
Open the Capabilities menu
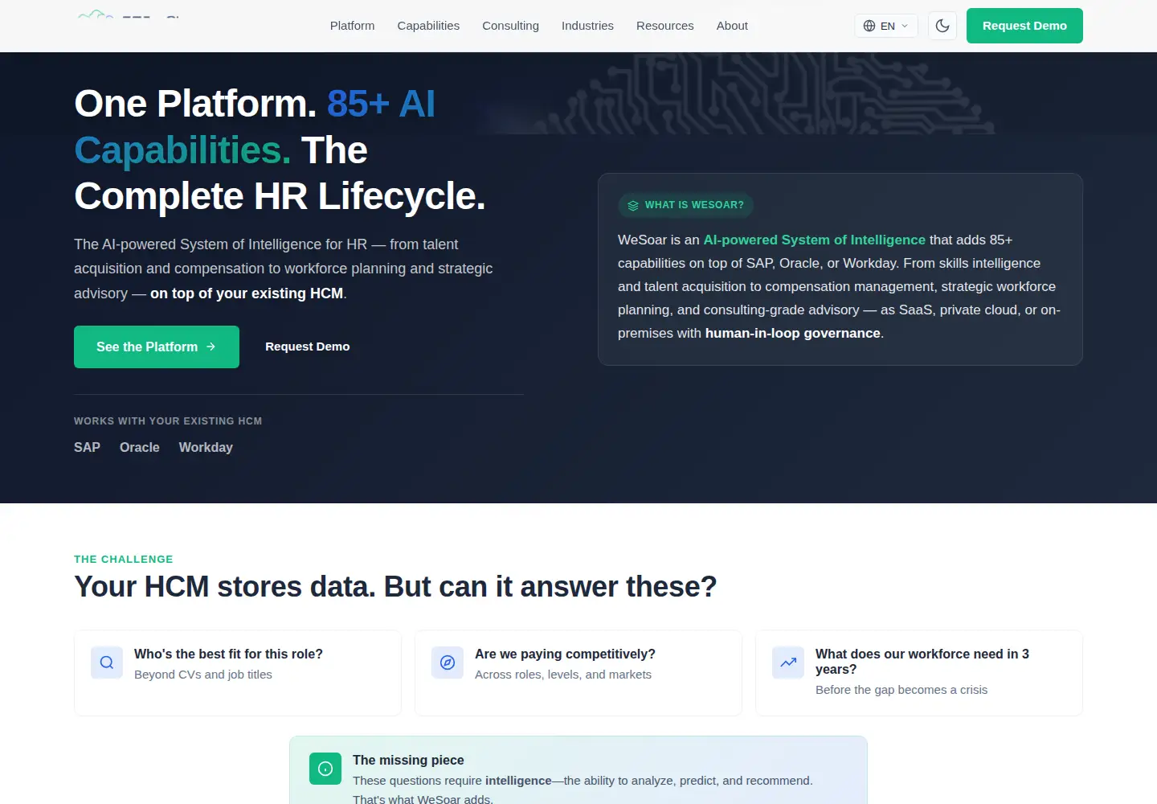click(428, 26)
